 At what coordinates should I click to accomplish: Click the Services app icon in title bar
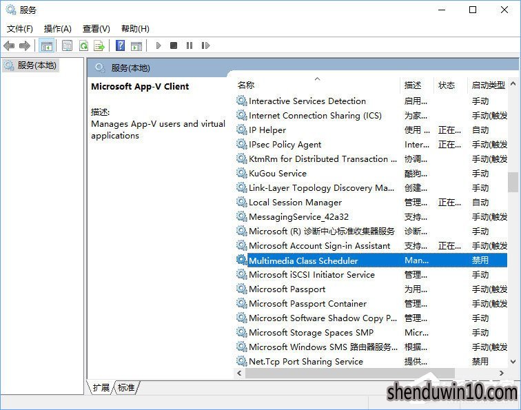pos(10,10)
